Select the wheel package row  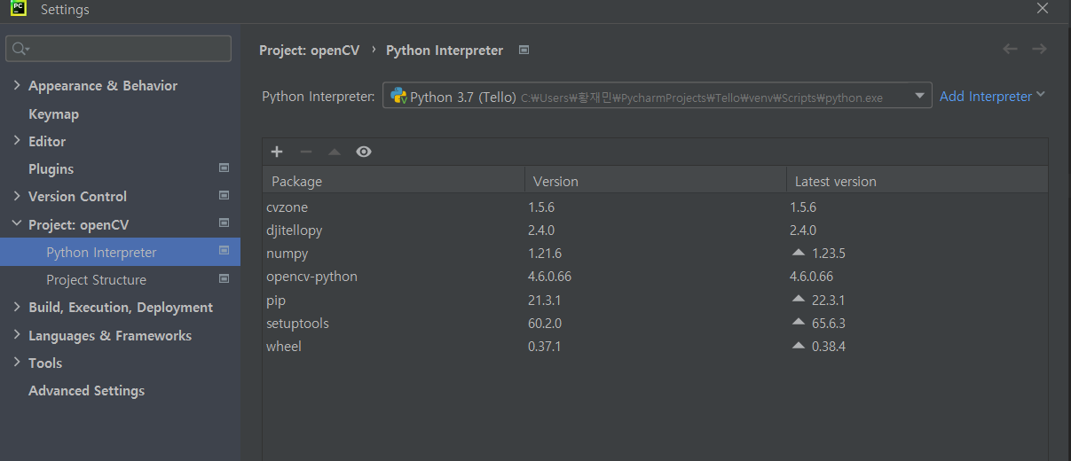click(655, 346)
